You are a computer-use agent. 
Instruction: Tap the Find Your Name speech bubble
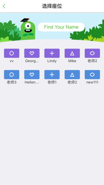[61, 27]
